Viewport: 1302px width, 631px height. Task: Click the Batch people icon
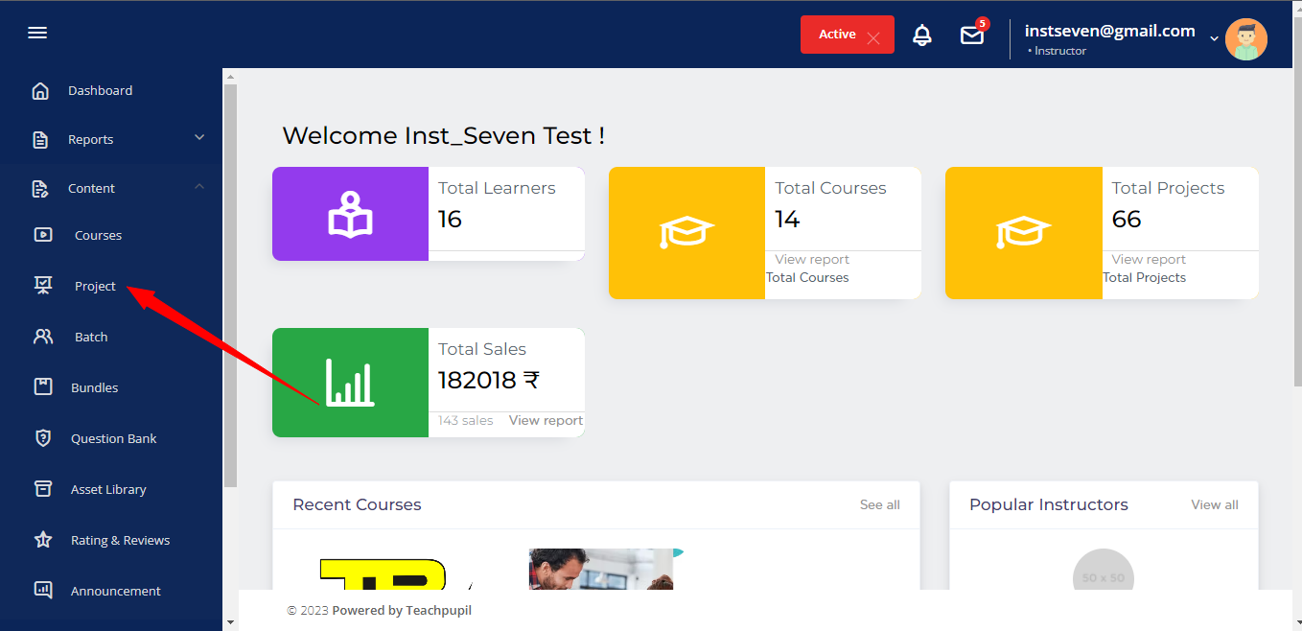43,337
